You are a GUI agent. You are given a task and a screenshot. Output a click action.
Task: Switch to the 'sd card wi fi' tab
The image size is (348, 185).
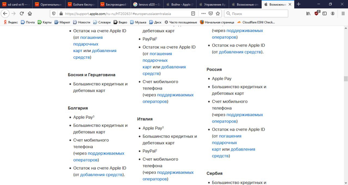16,4
